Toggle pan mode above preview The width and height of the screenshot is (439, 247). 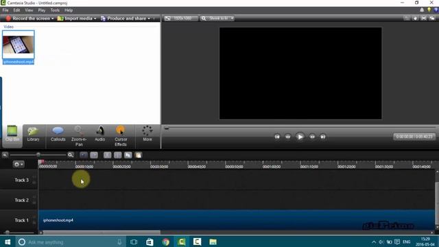point(415,19)
